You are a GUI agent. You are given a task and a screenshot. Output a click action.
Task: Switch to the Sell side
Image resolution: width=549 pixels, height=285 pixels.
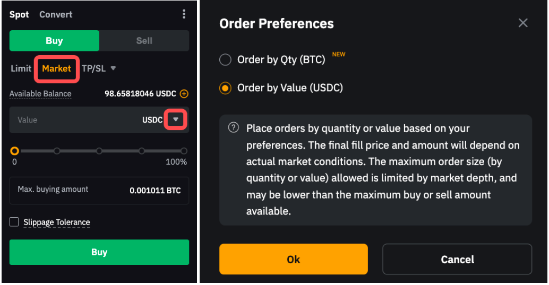pos(144,41)
